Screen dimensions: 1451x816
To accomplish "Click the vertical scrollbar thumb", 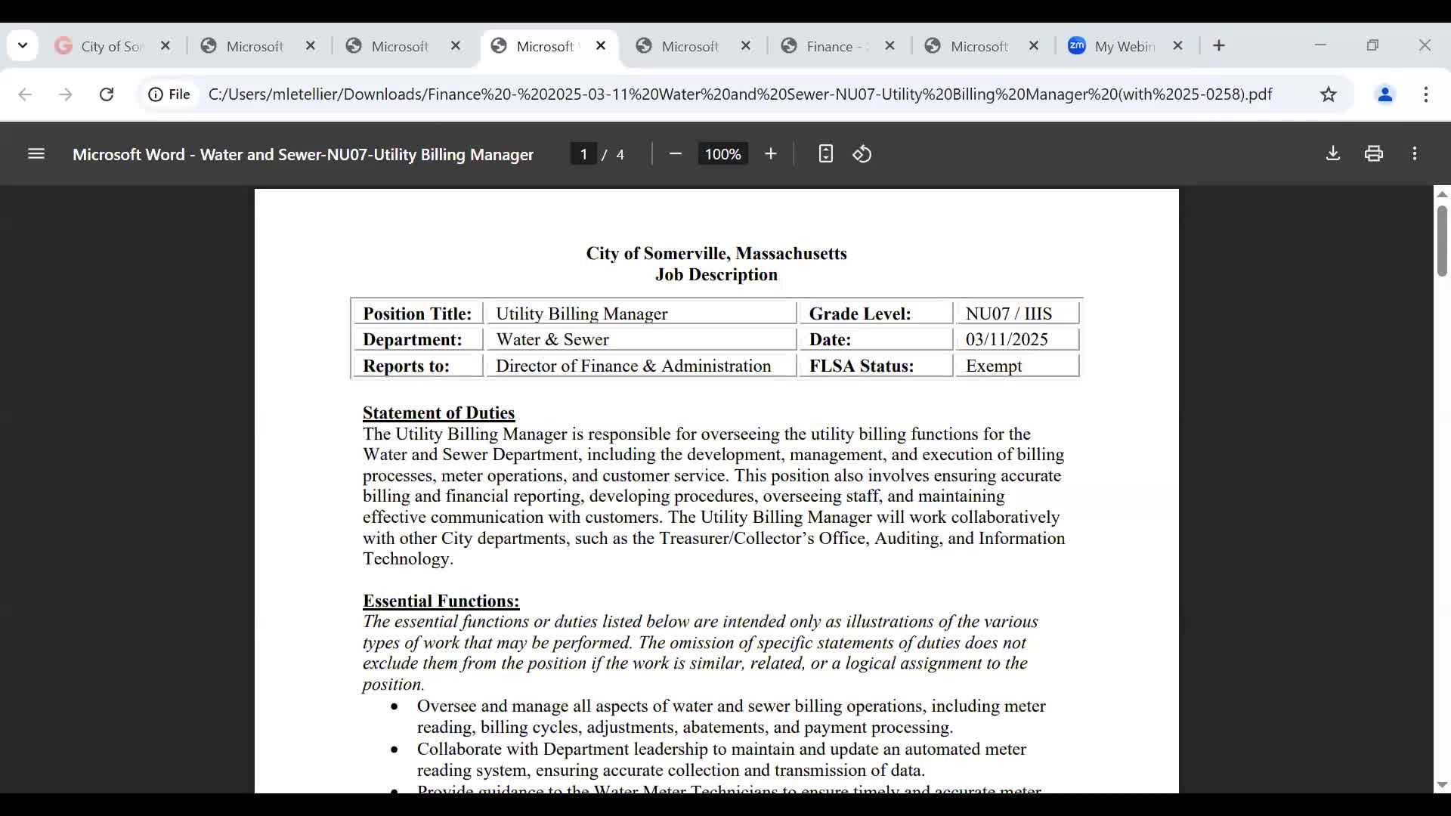I will [x=1442, y=241].
